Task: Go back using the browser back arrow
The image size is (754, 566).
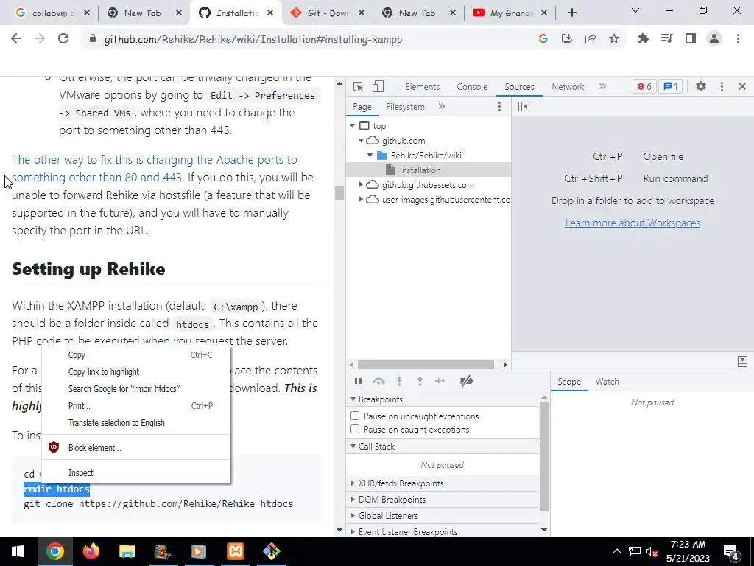Action: click(x=16, y=39)
